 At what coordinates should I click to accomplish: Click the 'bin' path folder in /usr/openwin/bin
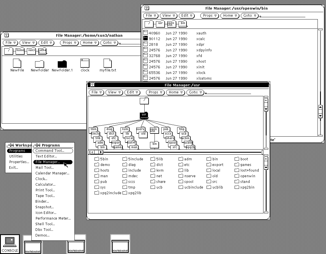click(183, 24)
